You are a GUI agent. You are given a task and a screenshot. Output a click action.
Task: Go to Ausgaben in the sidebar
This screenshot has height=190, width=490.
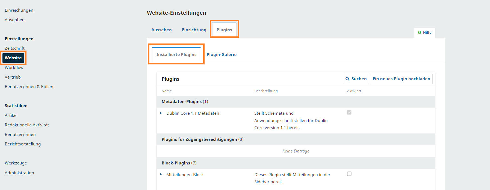click(14, 20)
